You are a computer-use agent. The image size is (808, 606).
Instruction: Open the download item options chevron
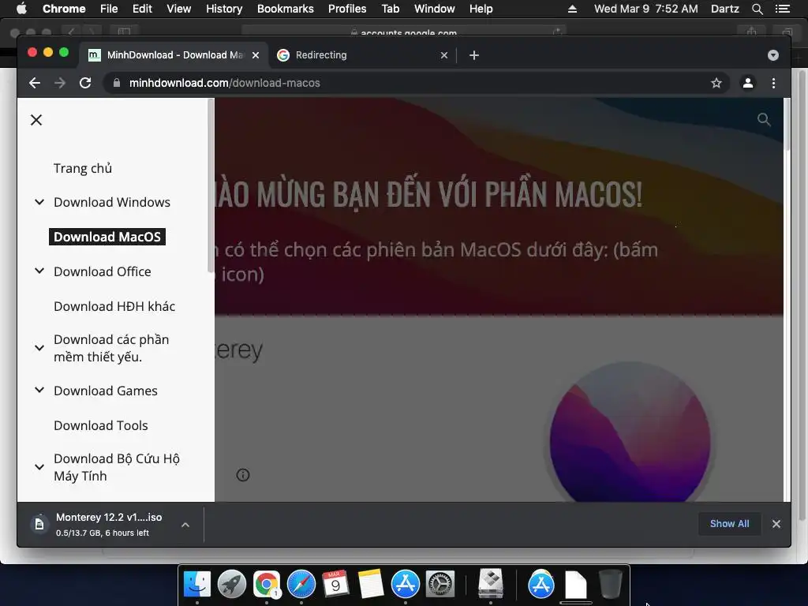pos(185,525)
